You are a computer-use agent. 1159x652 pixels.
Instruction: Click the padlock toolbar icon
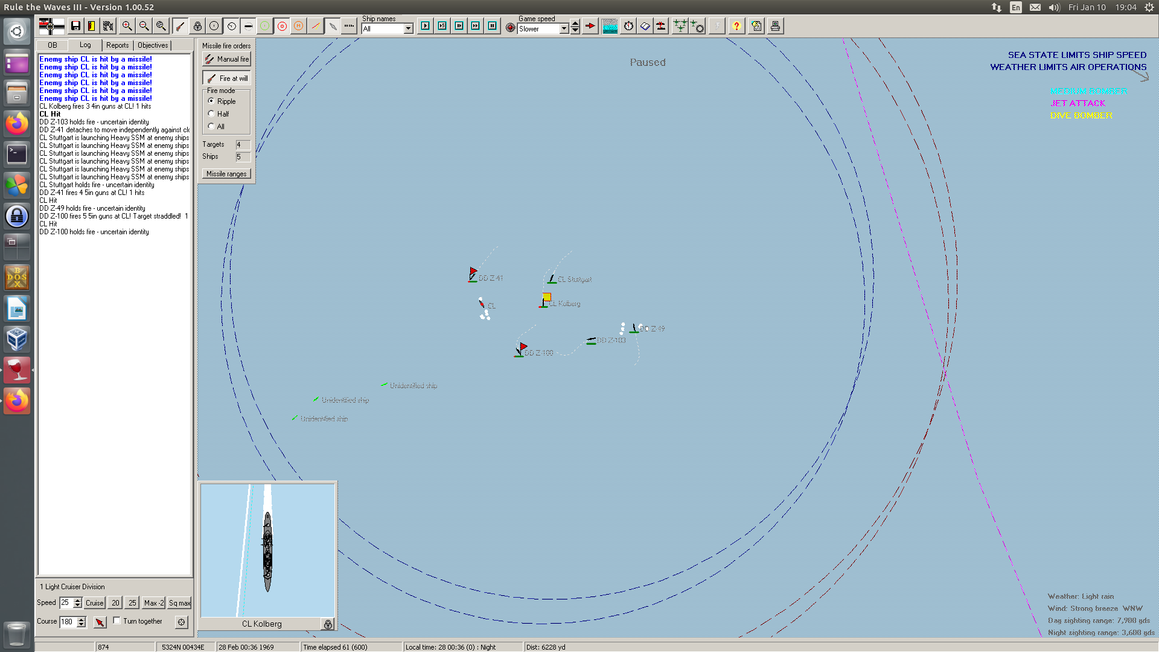197,26
